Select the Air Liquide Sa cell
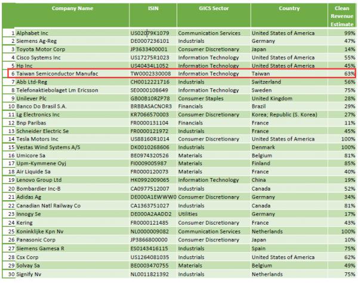358x283 pixels. coord(72,172)
